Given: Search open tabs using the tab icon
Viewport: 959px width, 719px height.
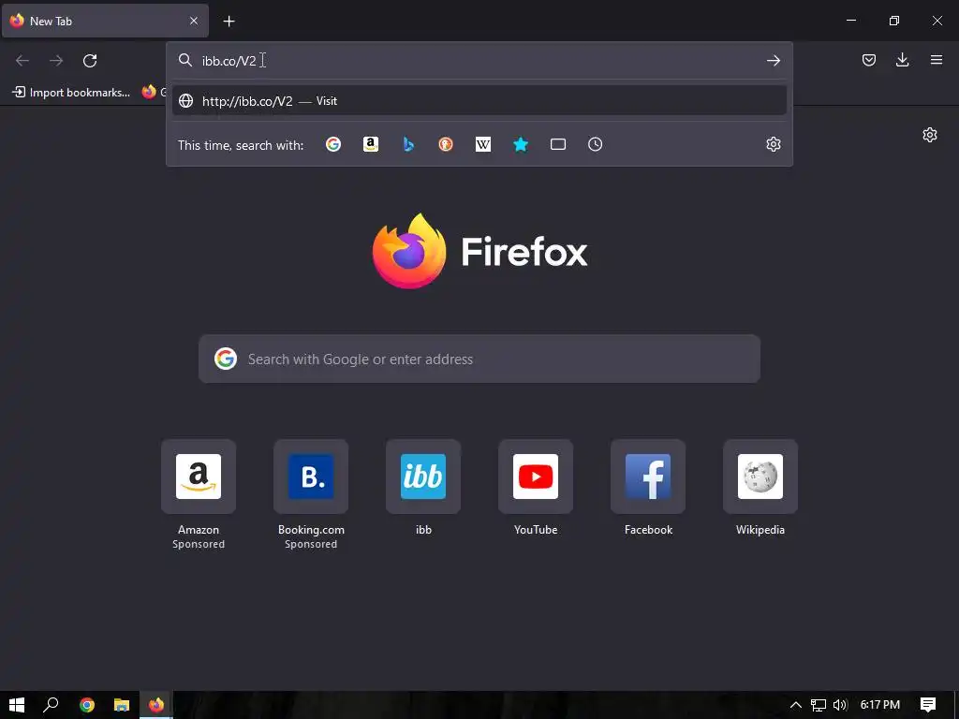Looking at the screenshot, I should tap(558, 144).
